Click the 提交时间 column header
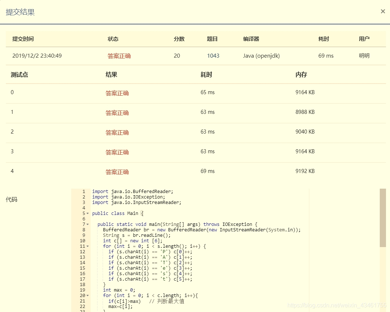 (x=23, y=39)
